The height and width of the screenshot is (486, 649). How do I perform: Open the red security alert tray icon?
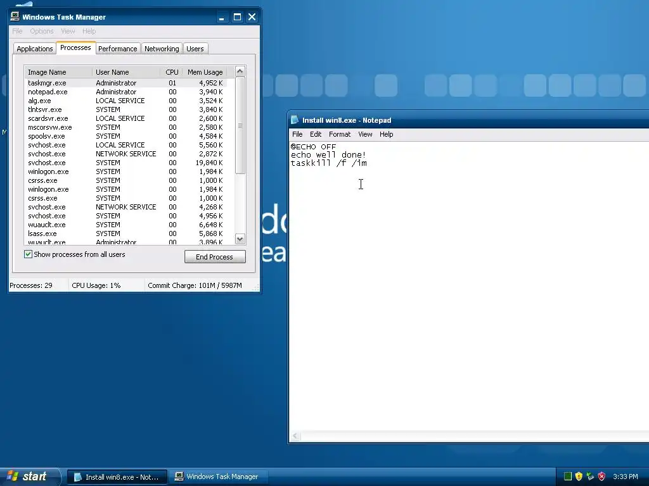coord(602,477)
